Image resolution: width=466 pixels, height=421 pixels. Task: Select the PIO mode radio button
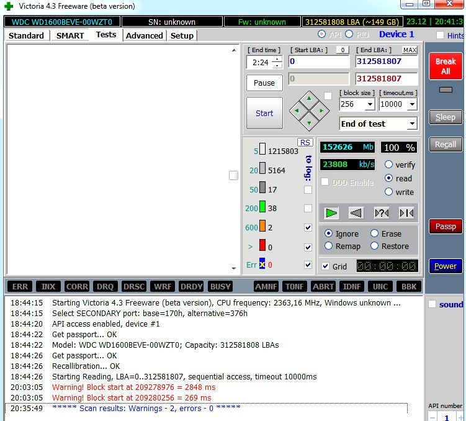349,34
